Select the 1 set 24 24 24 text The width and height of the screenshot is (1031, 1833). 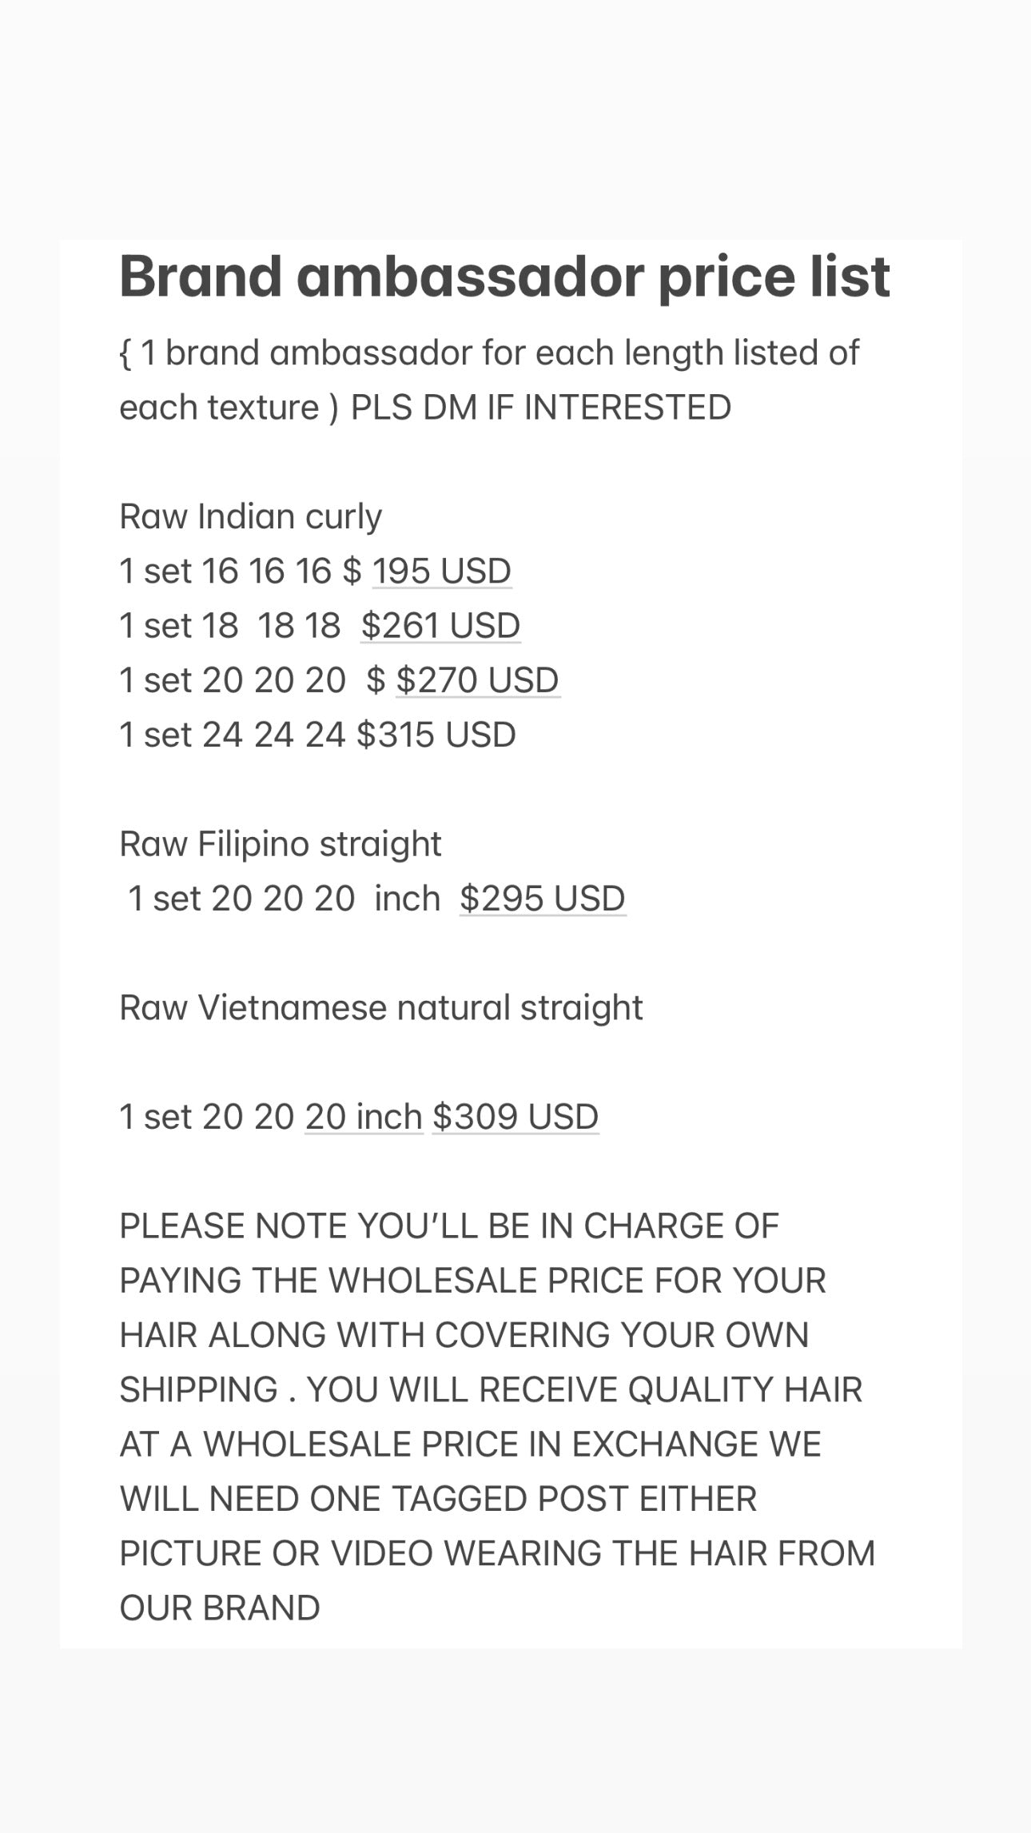[232, 735]
